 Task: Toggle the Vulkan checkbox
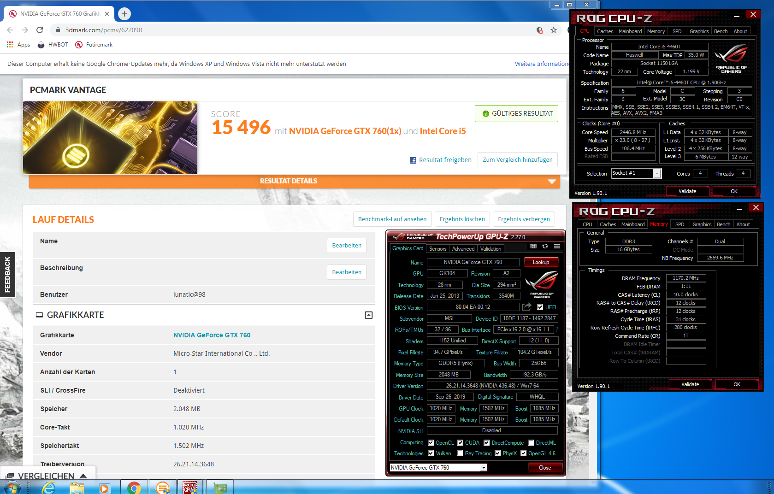[431, 453]
